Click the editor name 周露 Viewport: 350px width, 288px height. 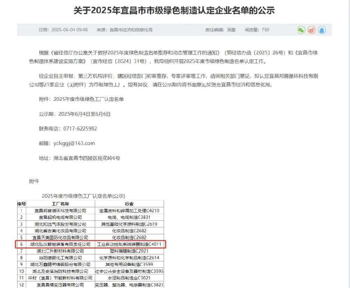(232, 30)
